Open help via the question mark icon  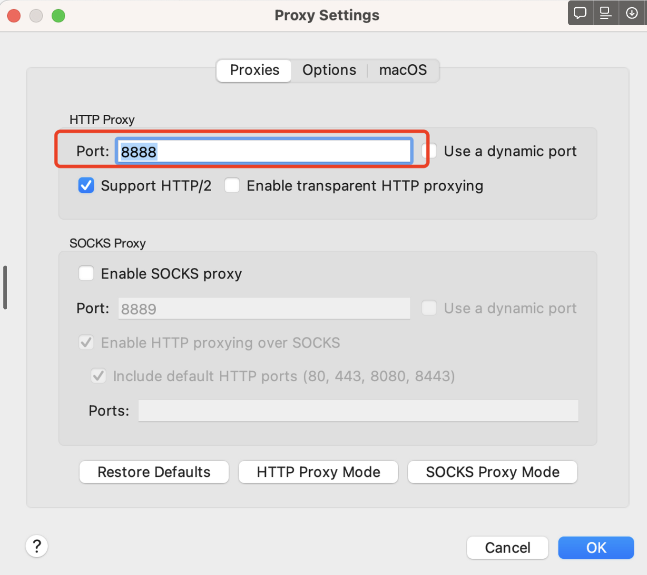(x=37, y=546)
